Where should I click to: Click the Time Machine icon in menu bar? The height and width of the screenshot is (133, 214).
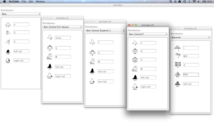point(185,2)
